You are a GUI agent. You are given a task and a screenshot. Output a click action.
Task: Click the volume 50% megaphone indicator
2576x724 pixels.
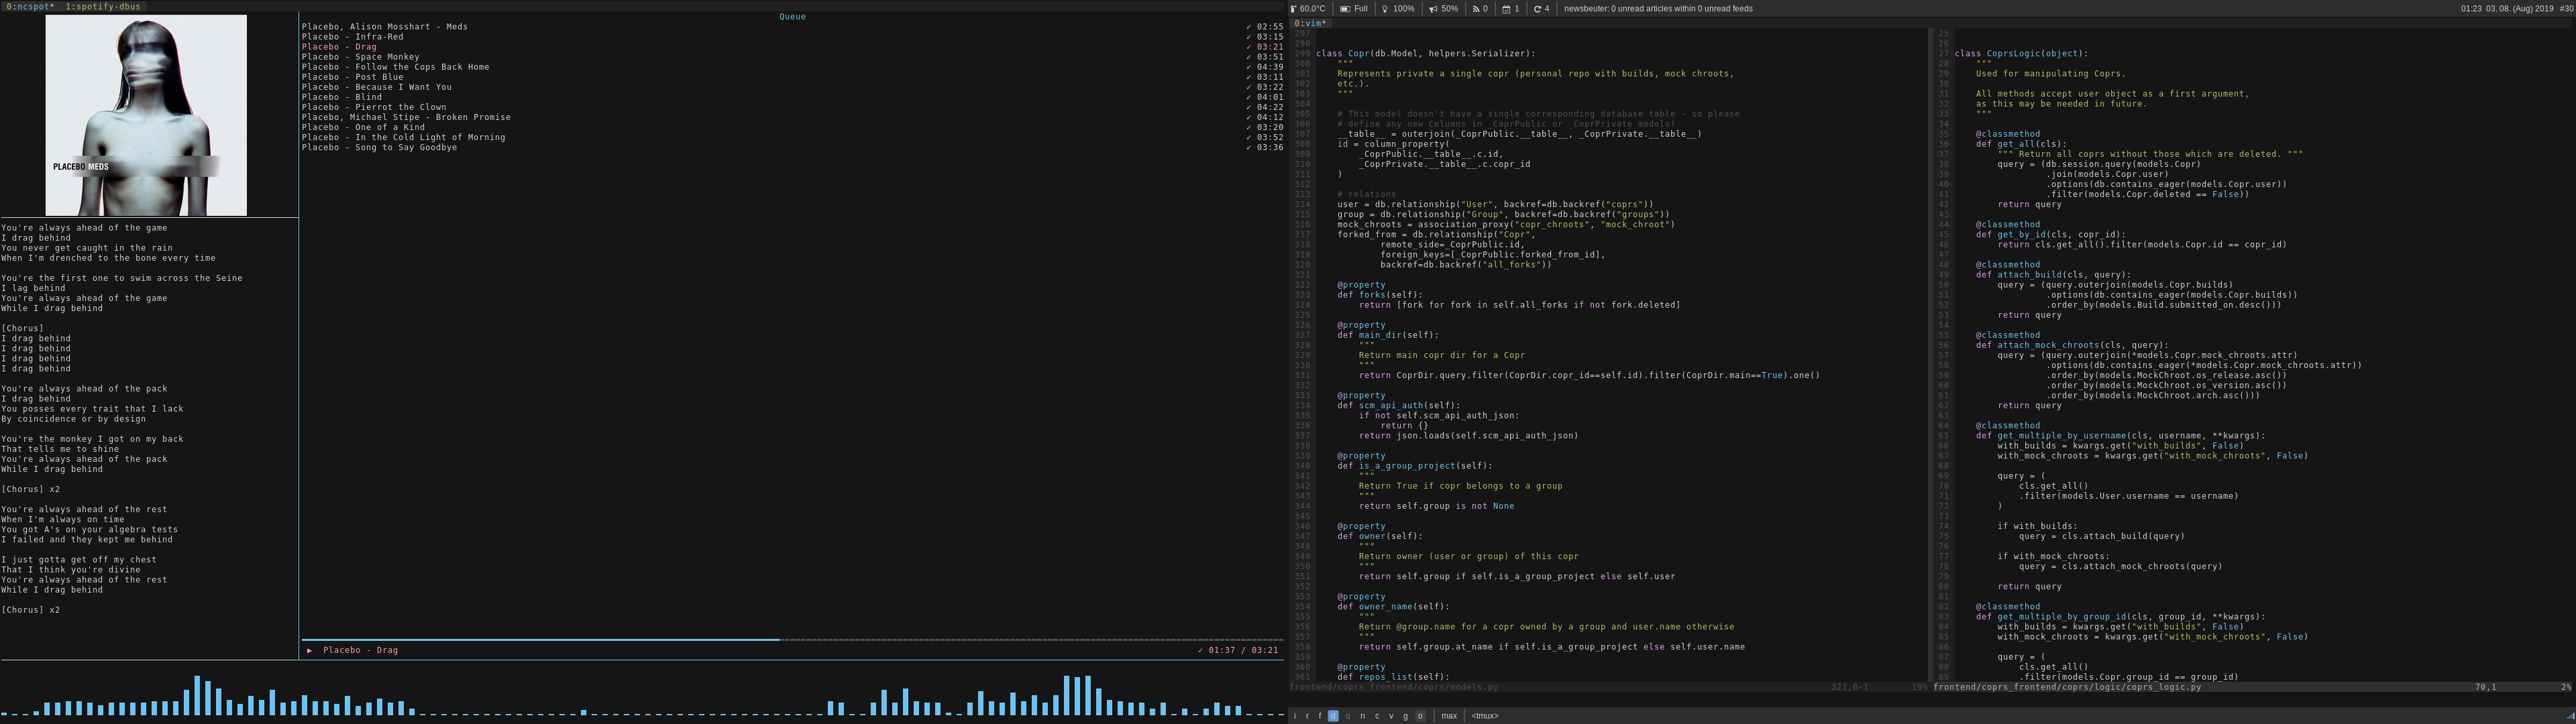(x=1444, y=9)
